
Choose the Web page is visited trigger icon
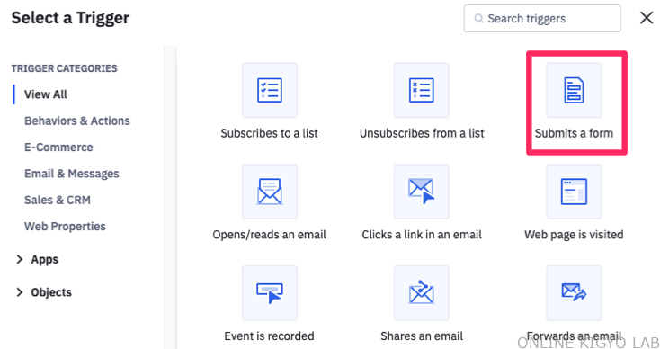pyautogui.click(x=574, y=192)
